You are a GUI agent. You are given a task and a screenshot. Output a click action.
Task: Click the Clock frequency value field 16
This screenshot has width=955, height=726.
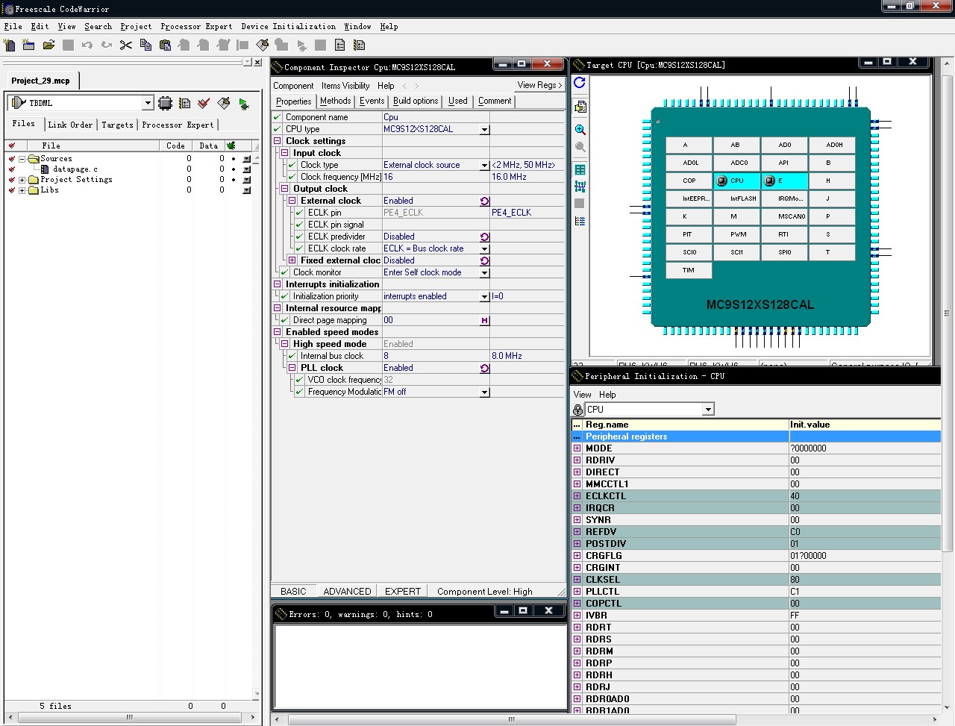click(436, 177)
